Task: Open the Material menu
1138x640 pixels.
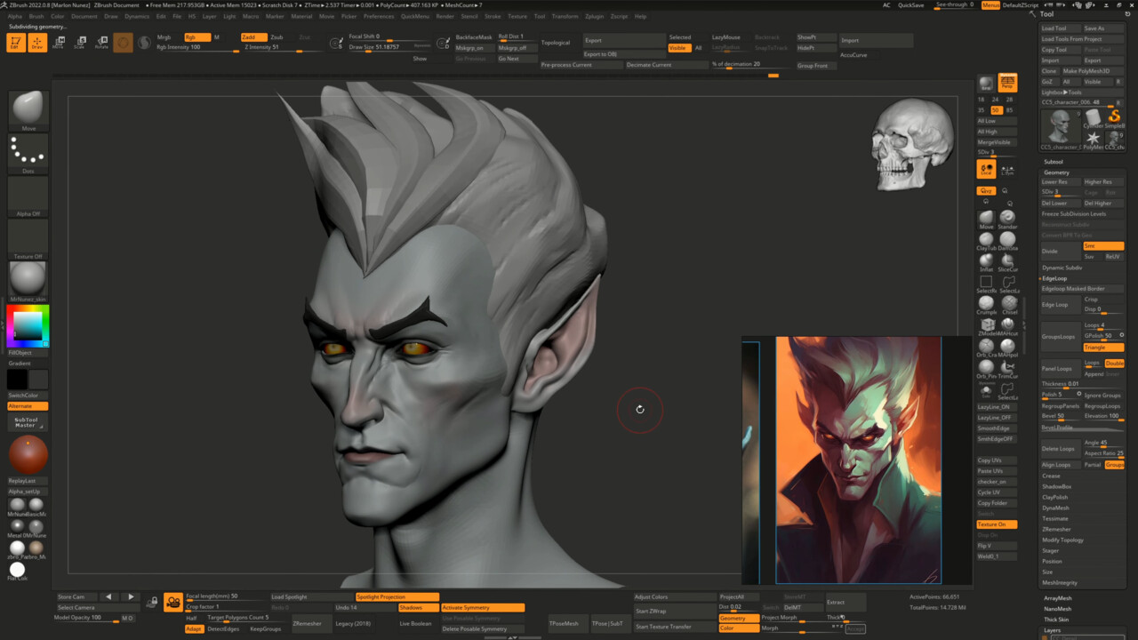Action: [301, 16]
